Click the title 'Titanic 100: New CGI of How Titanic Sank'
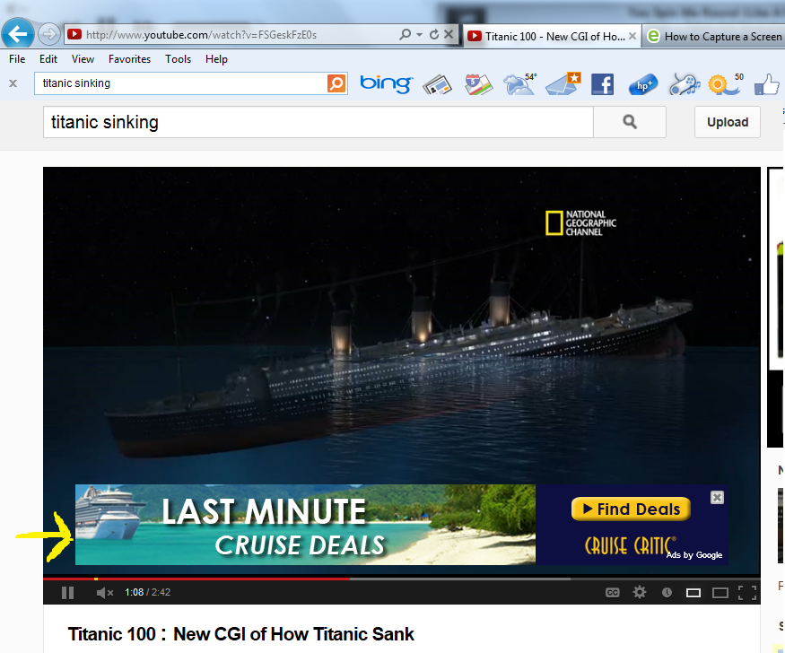Image resolution: width=785 pixels, height=653 pixels. pyautogui.click(x=240, y=634)
